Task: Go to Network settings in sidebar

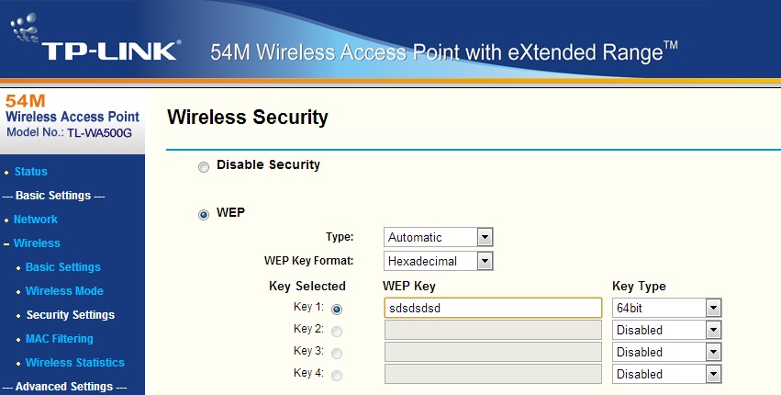Action: (36, 220)
